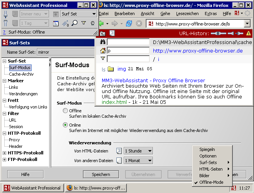Image resolution: width=254 pixels, height=193 pixels.
Task: Click the blue question mark in WebAssistant status bar
Action: (x=4, y=32)
